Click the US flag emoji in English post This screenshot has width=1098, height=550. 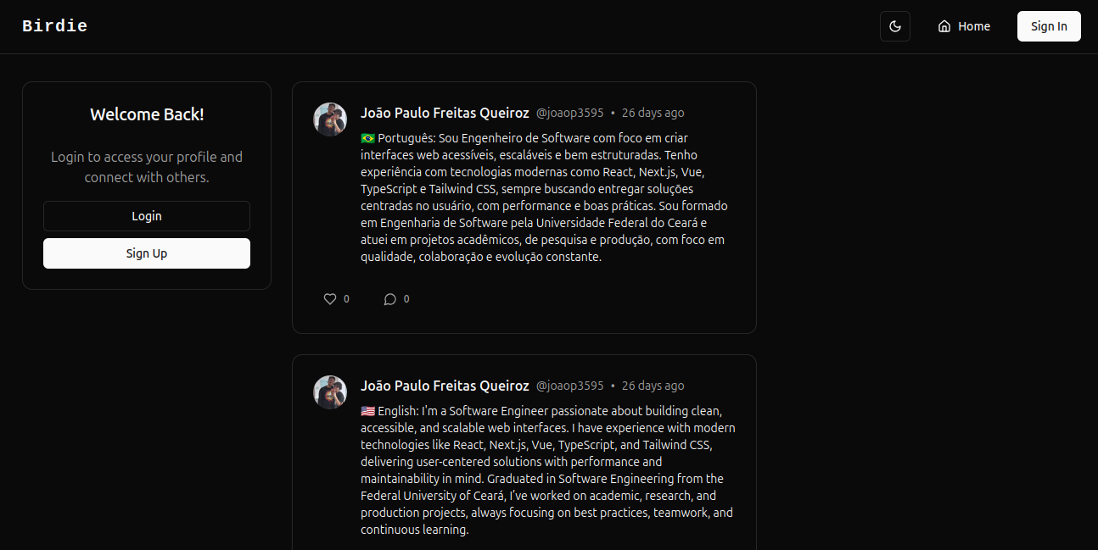(367, 411)
